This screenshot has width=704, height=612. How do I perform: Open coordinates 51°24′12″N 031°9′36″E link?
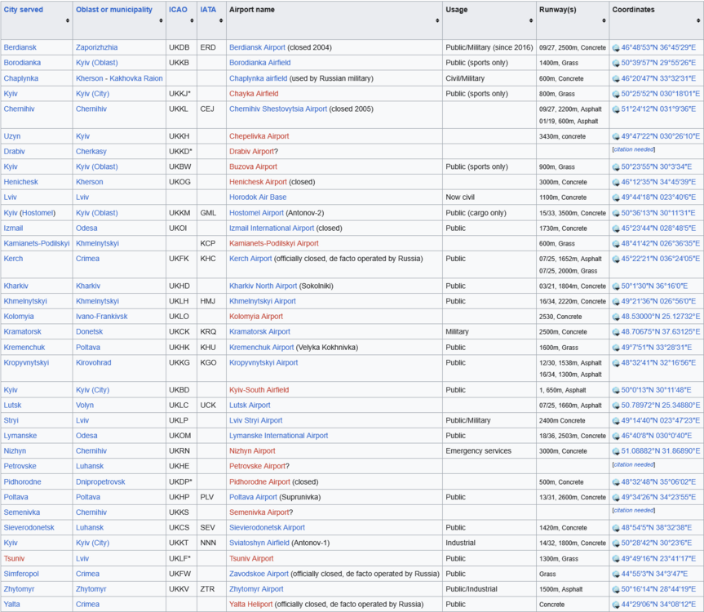tap(658, 109)
